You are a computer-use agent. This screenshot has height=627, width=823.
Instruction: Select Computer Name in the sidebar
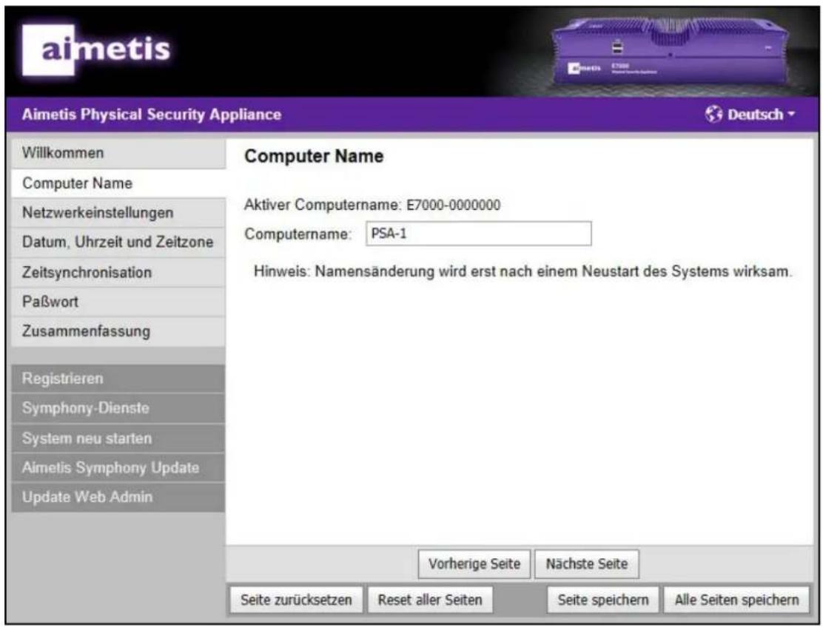click(x=118, y=183)
